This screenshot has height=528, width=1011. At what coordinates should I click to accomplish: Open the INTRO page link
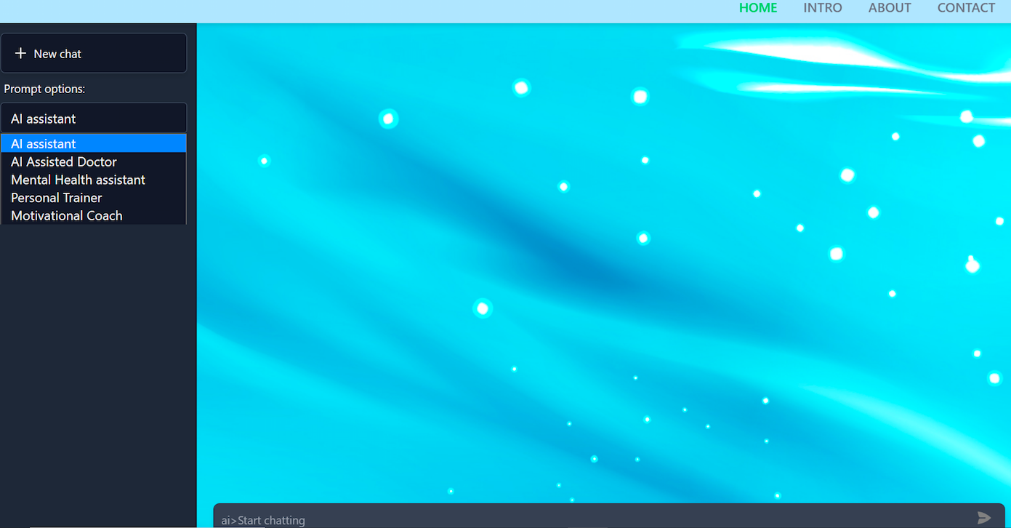tap(823, 8)
